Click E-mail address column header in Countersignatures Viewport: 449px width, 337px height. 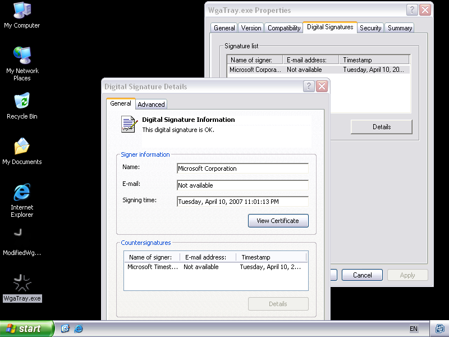coord(208,257)
